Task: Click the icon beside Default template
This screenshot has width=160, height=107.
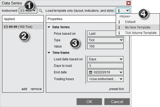Action: click(x=119, y=22)
